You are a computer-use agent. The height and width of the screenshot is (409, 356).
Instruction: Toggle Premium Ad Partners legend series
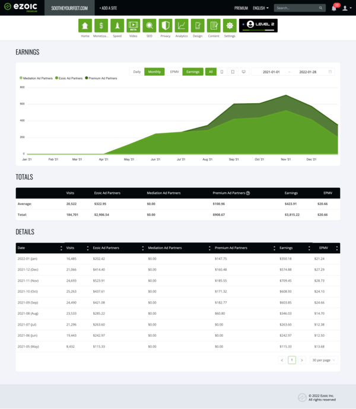[101, 78]
